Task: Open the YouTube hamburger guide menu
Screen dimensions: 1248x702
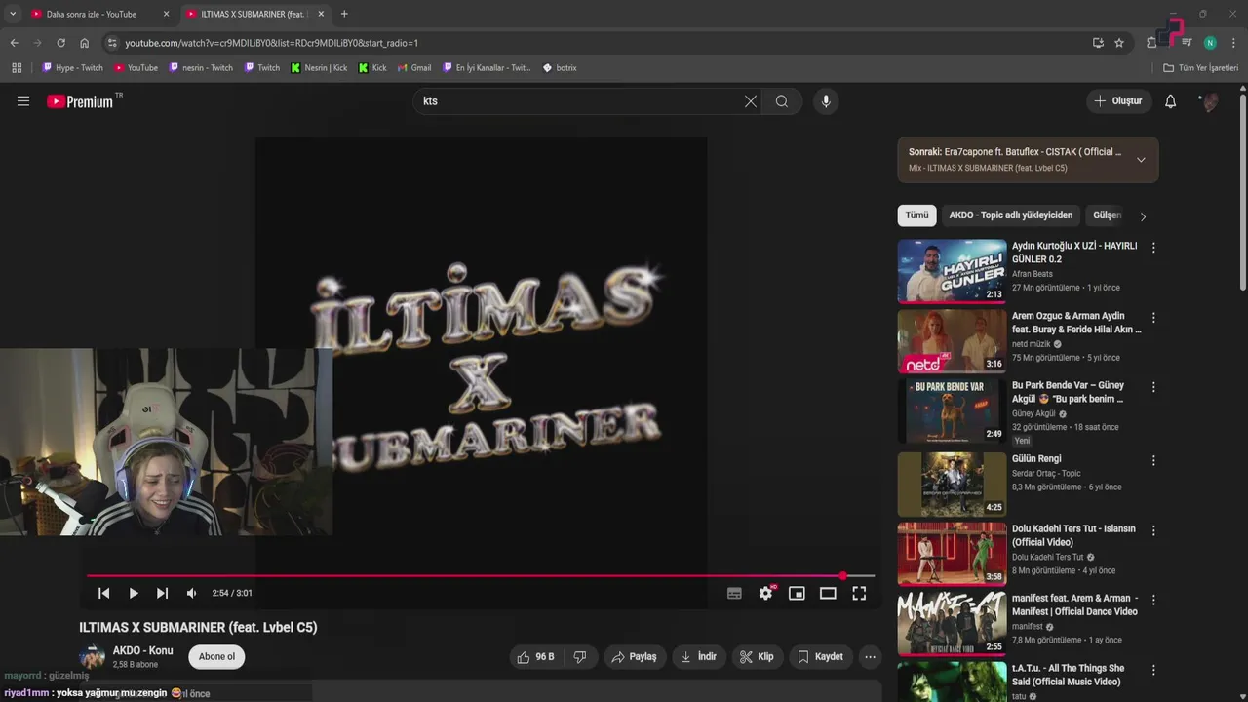Action: click(23, 101)
